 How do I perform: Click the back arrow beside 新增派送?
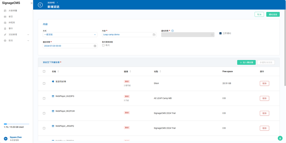(40, 5)
